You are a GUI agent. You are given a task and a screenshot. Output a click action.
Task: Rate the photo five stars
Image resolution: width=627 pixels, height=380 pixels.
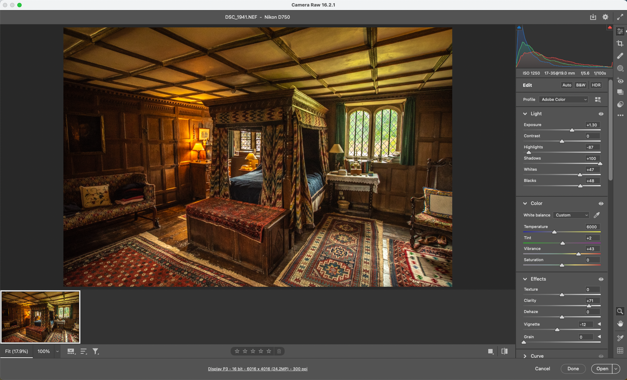pos(269,351)
